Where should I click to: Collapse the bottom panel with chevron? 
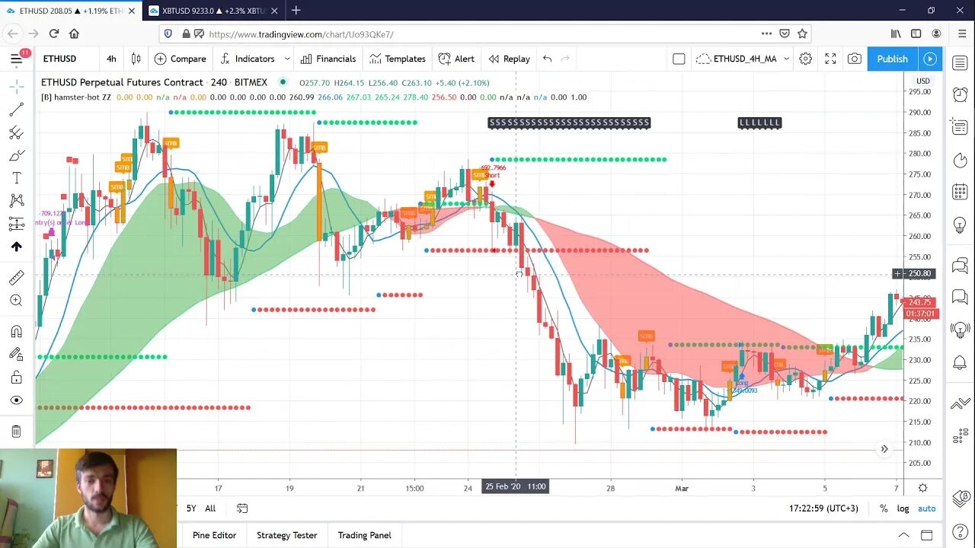903,535
